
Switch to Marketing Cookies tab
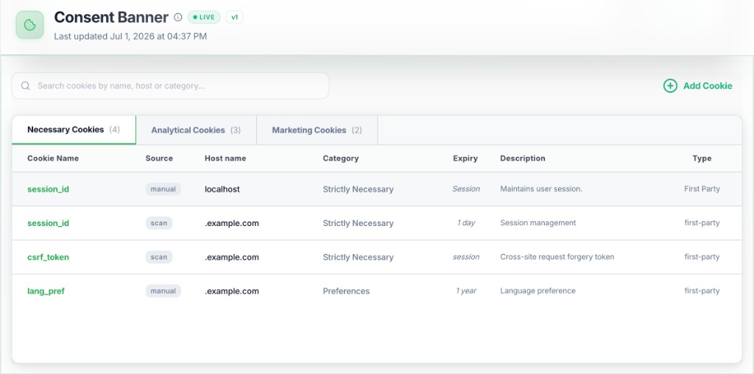(x=317, y=130)
